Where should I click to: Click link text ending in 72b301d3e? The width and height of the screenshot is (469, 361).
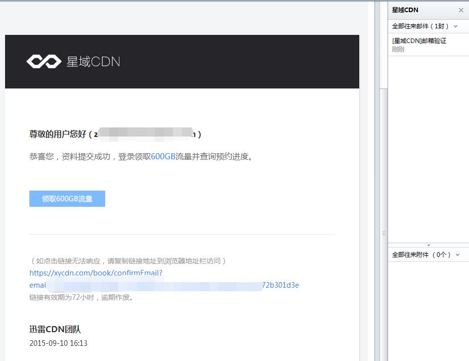pos(280,285)
